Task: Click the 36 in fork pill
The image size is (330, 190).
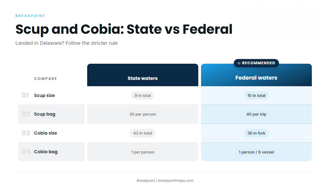Action: click(256, 133)
